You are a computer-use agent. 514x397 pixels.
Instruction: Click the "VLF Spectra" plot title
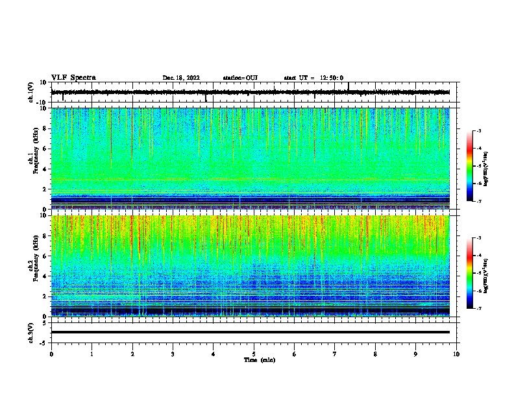73,78
